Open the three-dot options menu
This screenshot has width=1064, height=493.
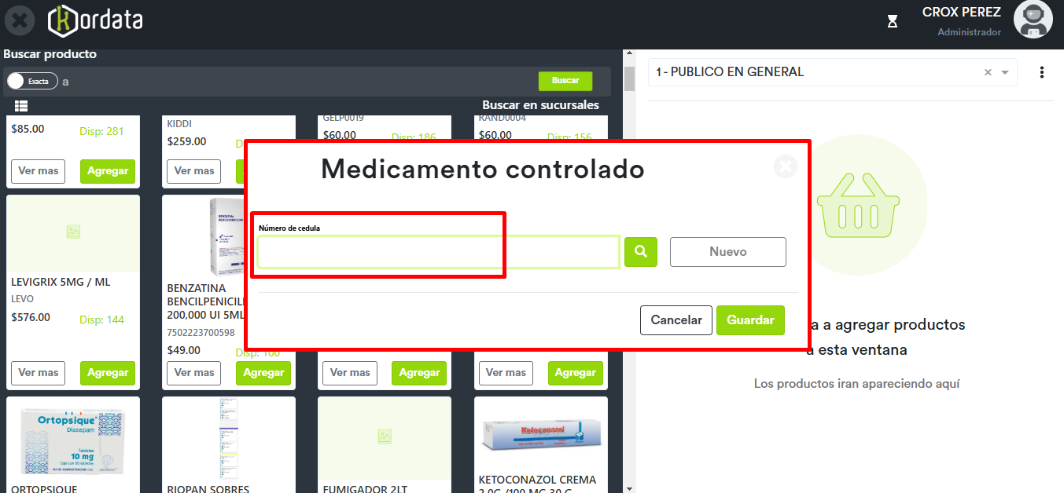point(1042,72)
